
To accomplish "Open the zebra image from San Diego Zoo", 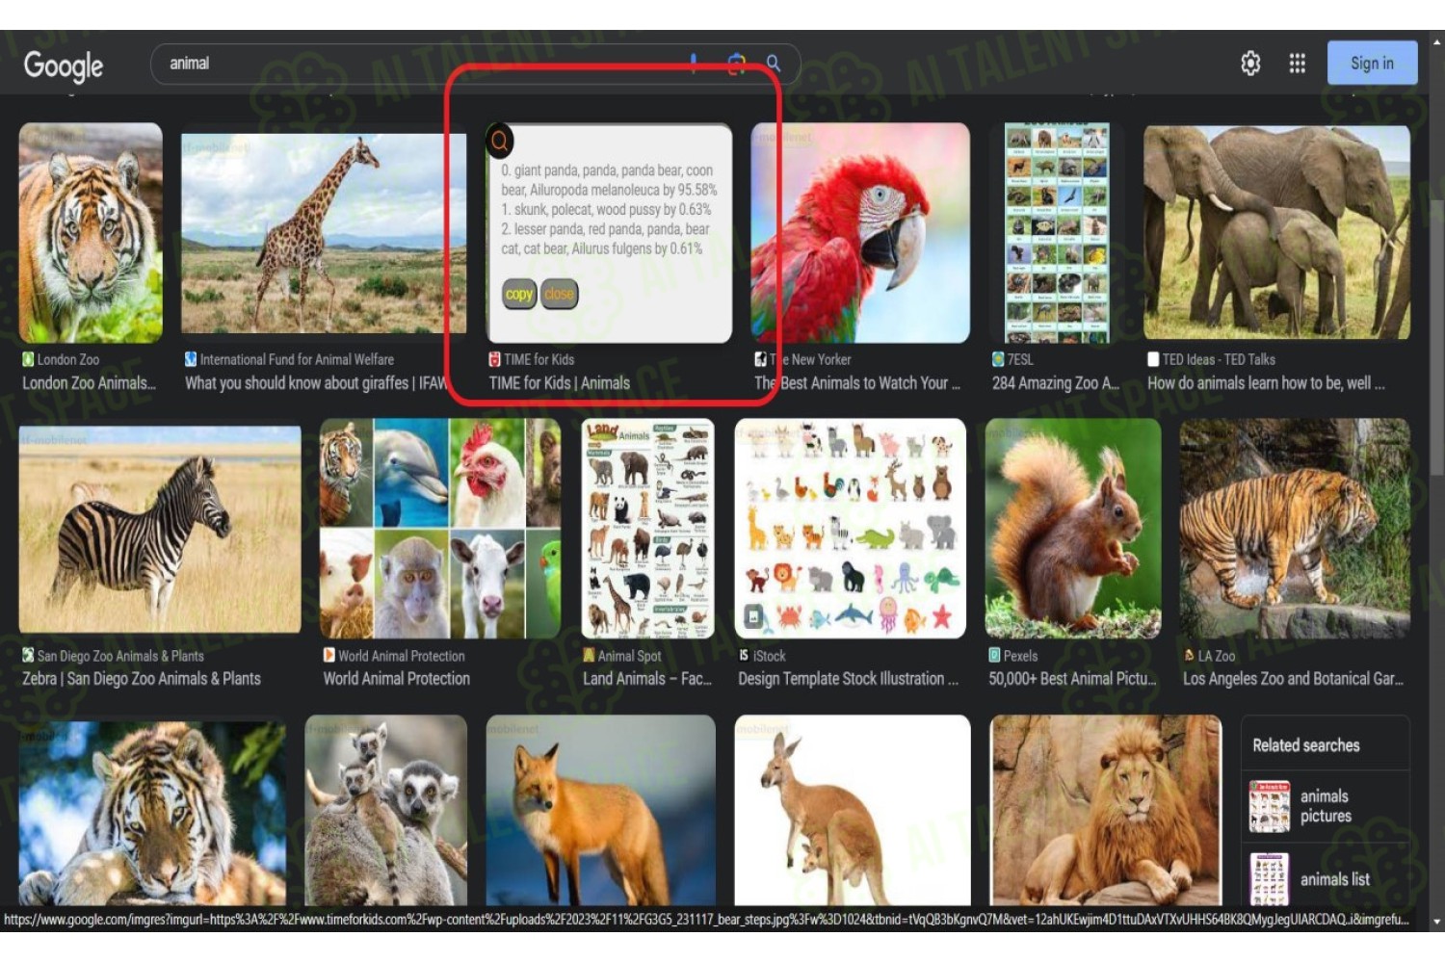I will [x=160, y=530].
